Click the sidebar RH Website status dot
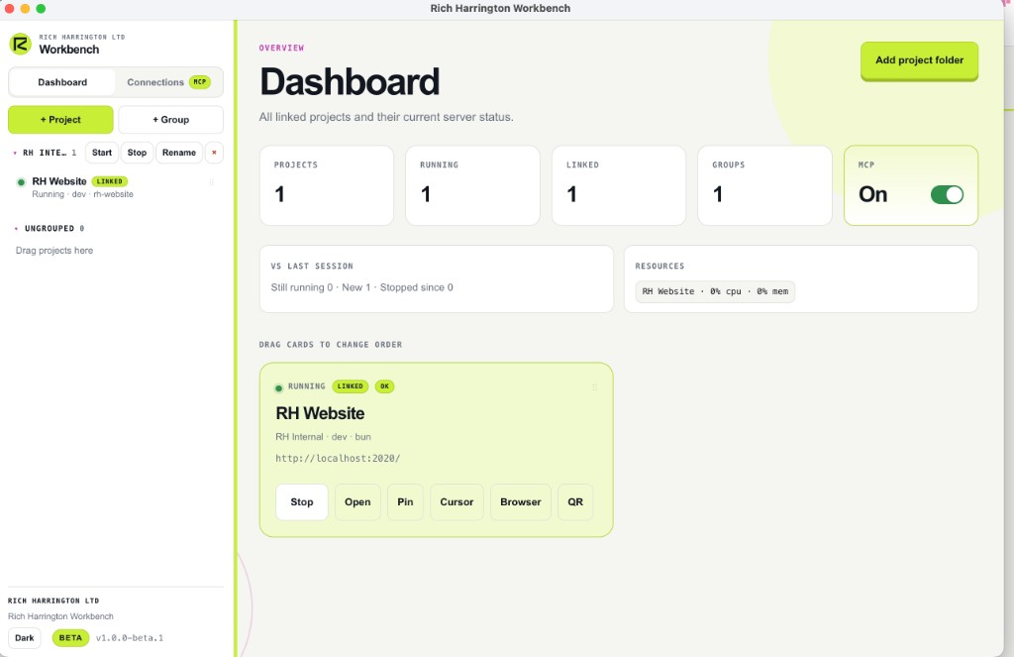Viewport: 1014px width, 657px height. [x=22, y=182]
